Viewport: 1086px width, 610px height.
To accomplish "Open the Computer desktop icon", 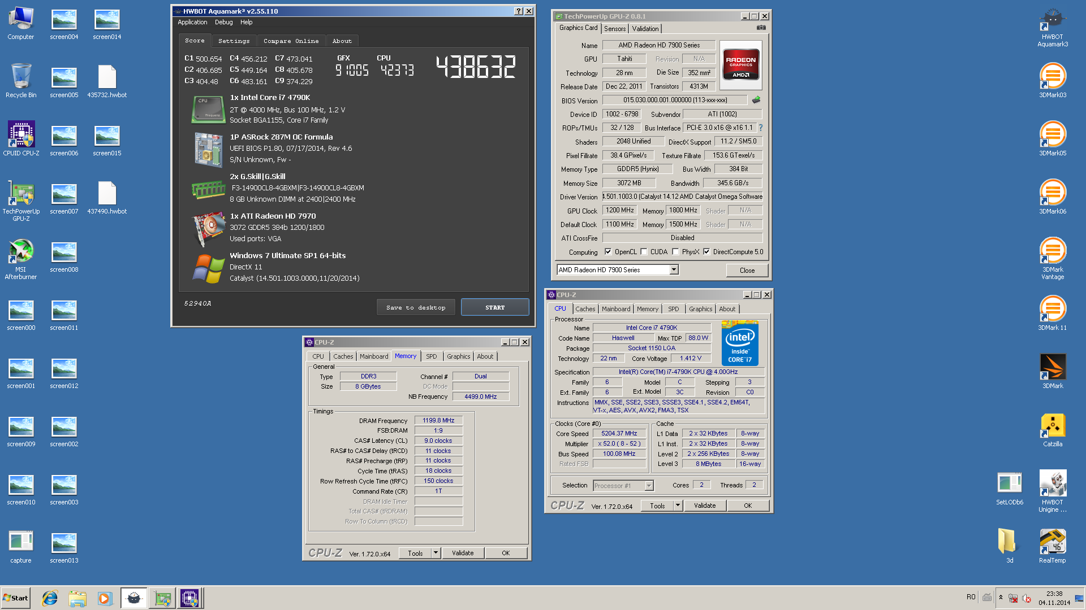I will 21,24.
